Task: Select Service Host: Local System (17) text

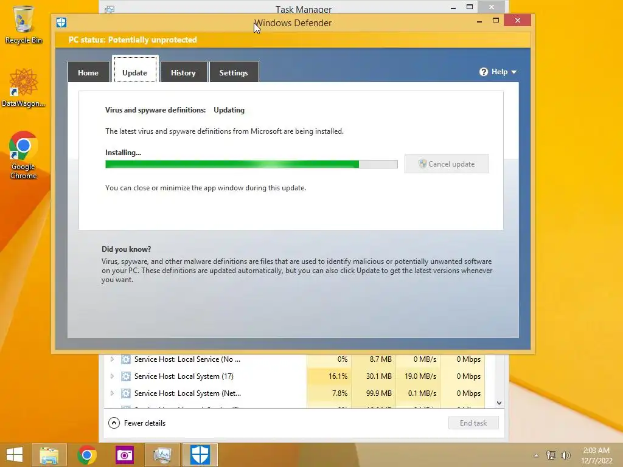Action: click(x=184, y=376)
